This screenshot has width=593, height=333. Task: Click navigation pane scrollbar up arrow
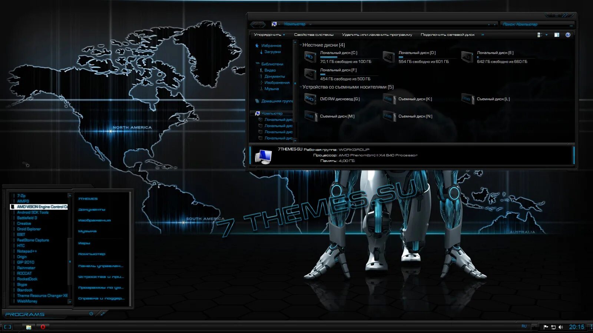click(295, 42)
